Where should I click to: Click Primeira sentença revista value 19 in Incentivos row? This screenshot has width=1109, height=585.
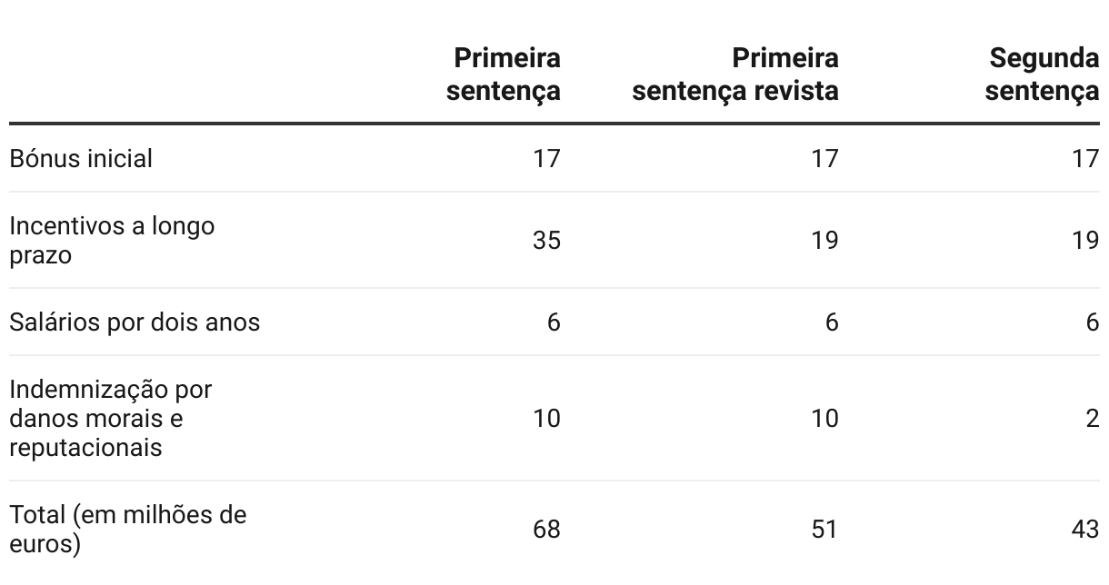pyautogui.click(x=825, y=241)
